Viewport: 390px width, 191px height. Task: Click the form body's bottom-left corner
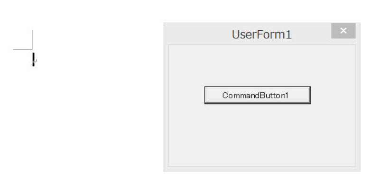(170, 165)
